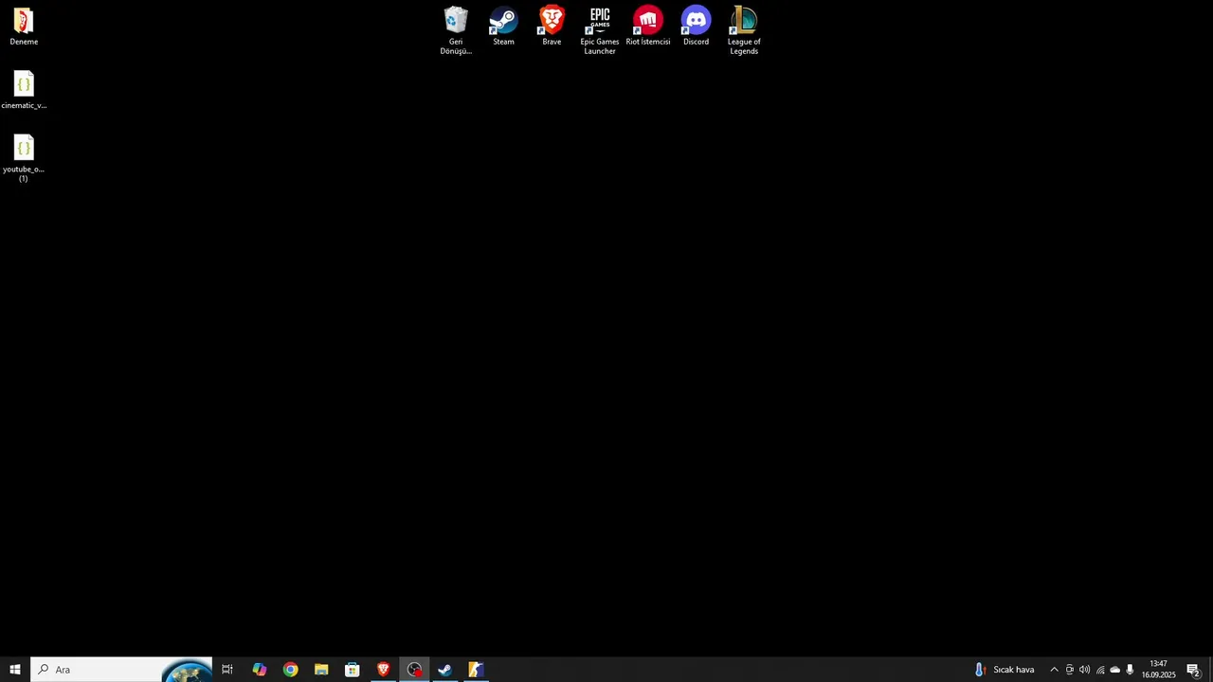Expand hidden system tray icons
The width and height of the screenshot is (1213, 682).
1054,670
